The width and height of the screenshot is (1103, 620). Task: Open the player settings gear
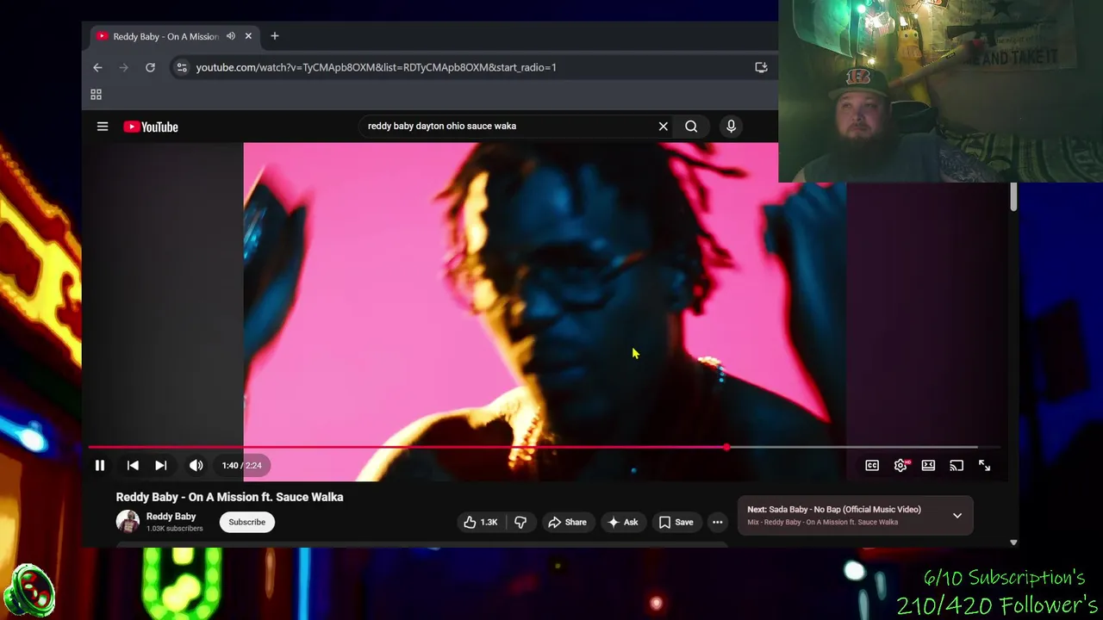pos(900,465)
